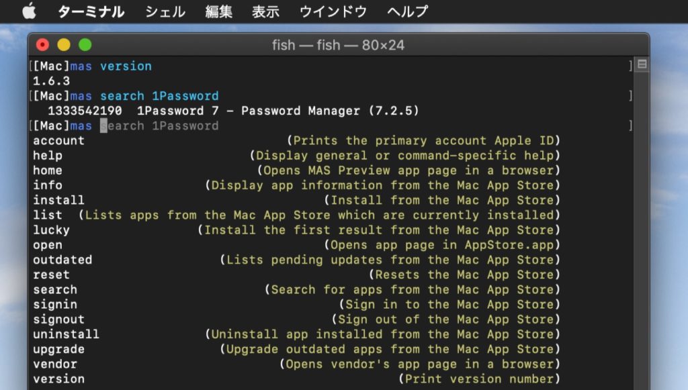Viewport: 688px width, 390px height.
Task: Open the 編集 menu
Action: [x=218, y=11]
